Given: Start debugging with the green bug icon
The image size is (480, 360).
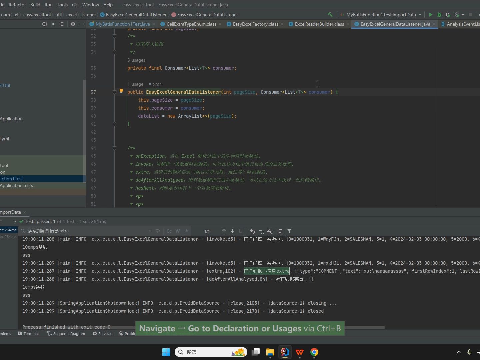Looking at the screenshot, I should [439, 15].
